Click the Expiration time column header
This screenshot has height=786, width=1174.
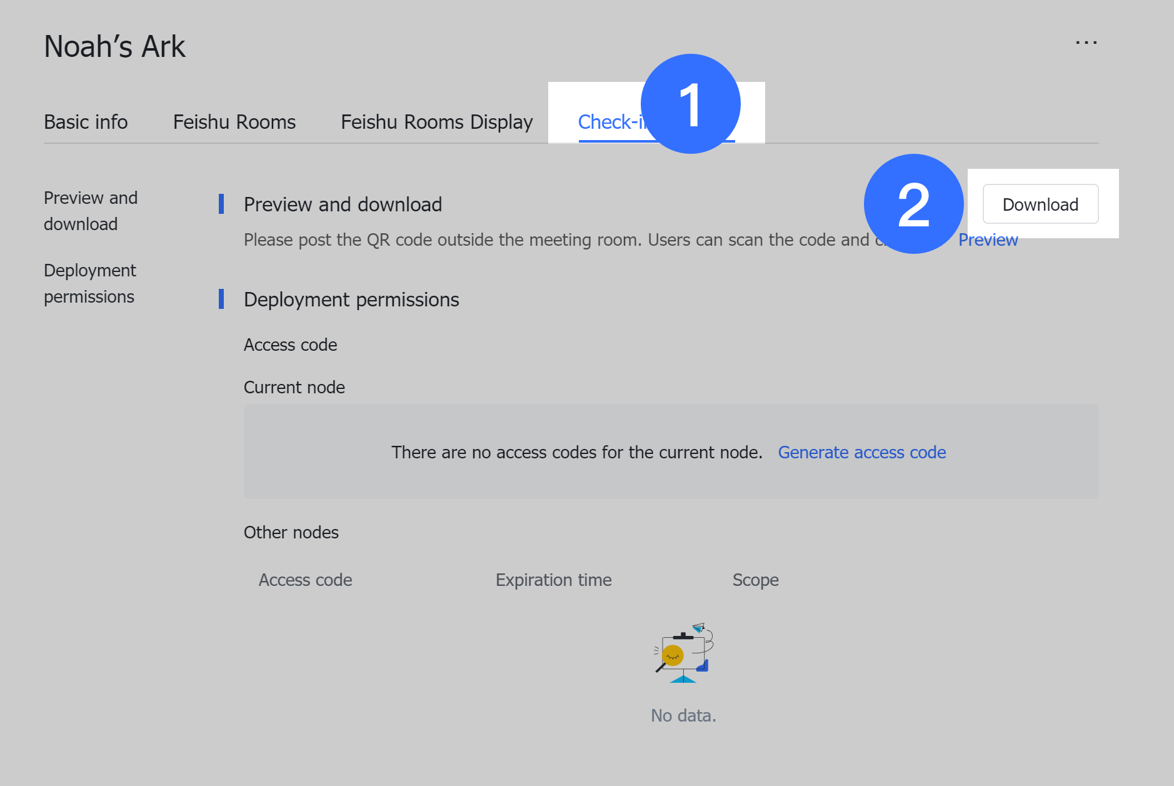coord(553,580)
